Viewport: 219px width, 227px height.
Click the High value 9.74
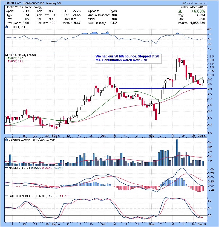tap(26, 15)
